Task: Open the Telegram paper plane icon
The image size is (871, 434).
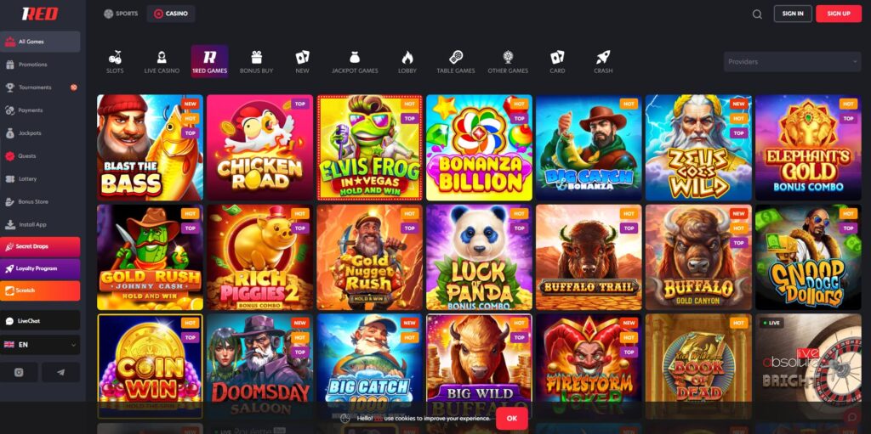Action: [x=61, y=372]
